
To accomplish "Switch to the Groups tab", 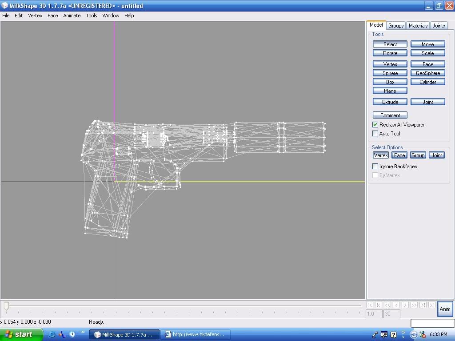I will pyautogui.click(x=396, y=25).
